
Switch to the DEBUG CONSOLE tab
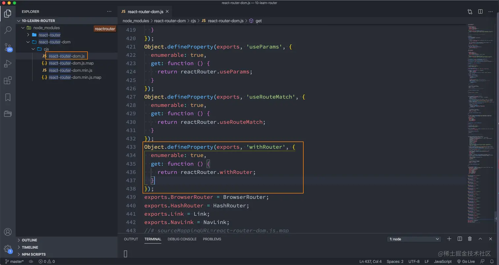pos(182,239)
